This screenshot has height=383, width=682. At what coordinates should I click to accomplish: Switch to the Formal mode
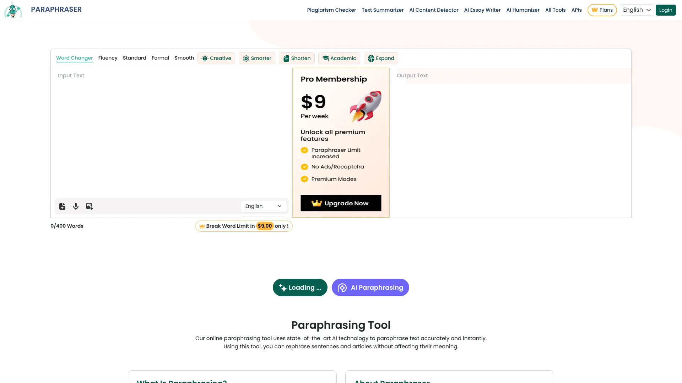(x=160, y=58)
